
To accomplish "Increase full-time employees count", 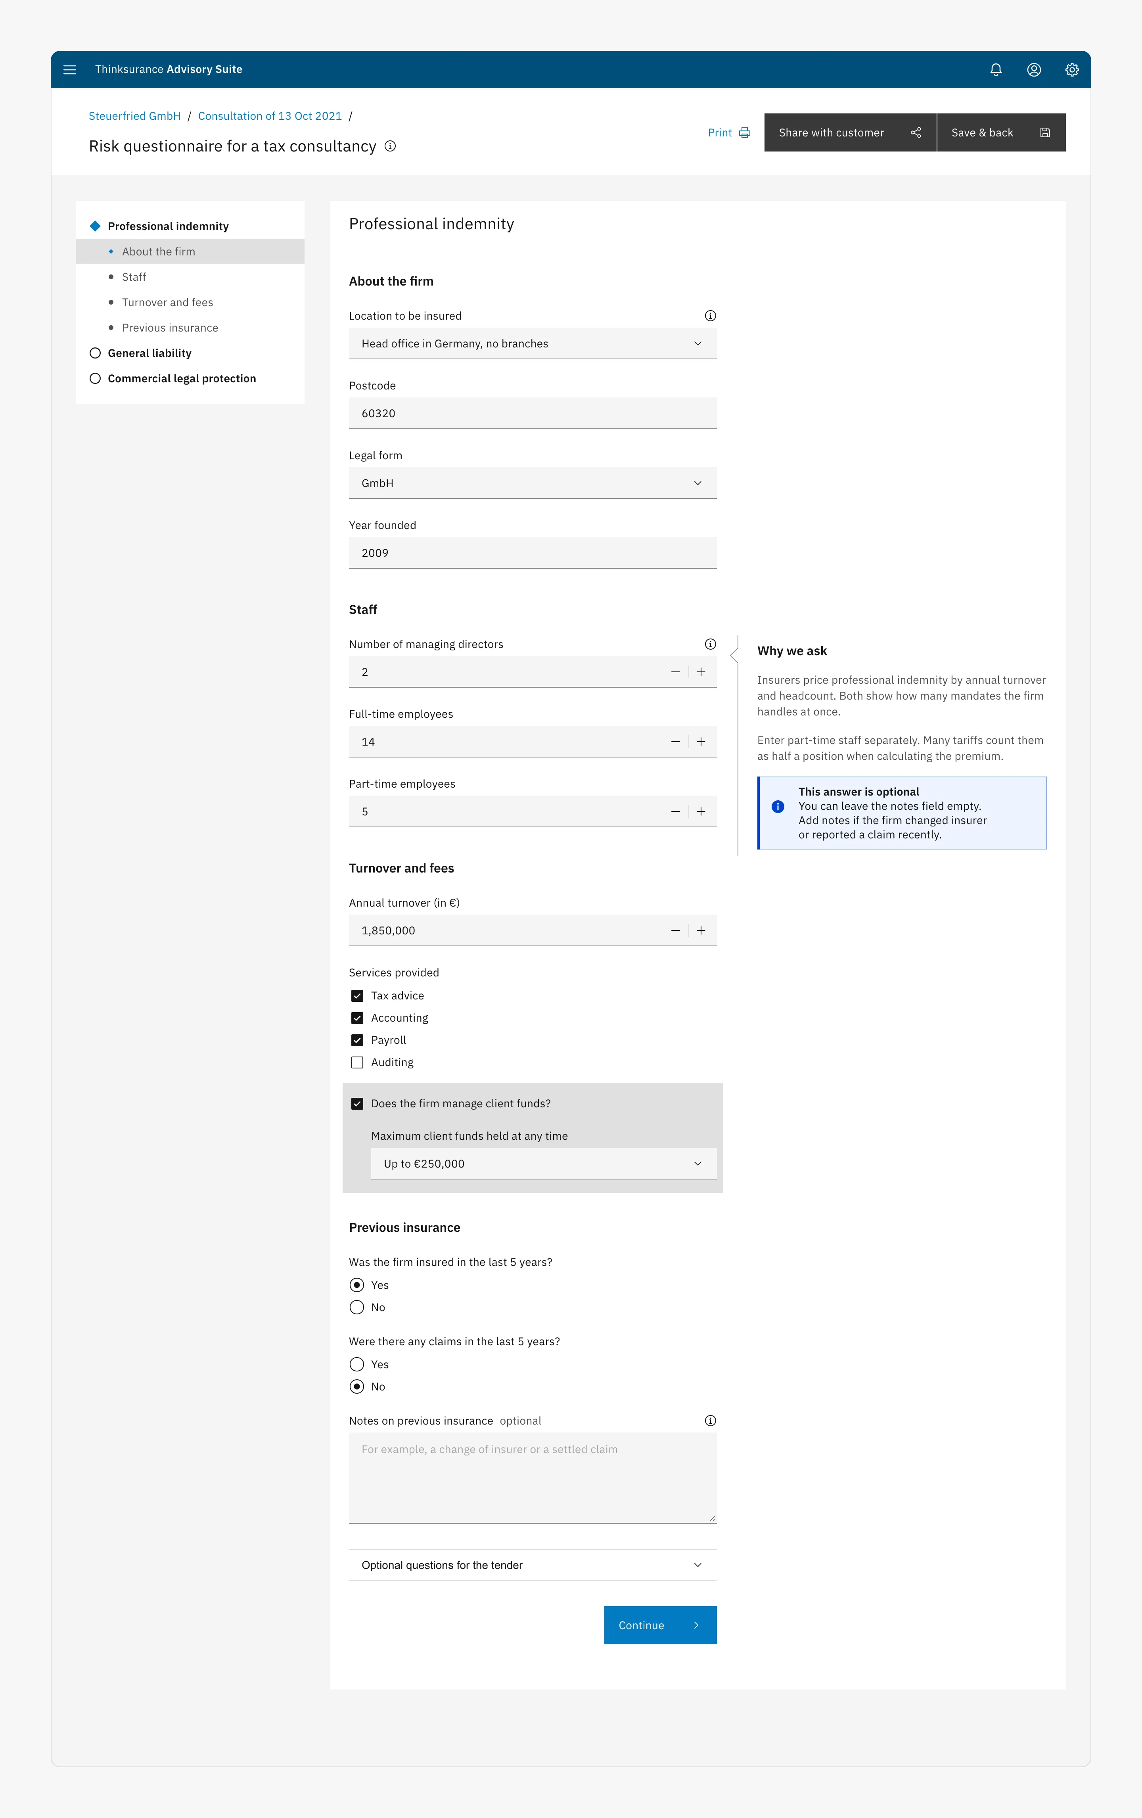I will [701, 741].
